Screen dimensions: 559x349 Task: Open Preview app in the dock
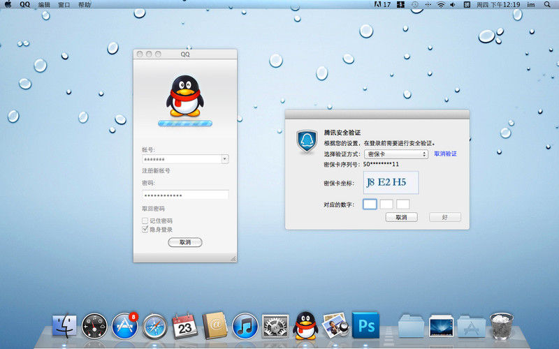[x=335, y=325]
